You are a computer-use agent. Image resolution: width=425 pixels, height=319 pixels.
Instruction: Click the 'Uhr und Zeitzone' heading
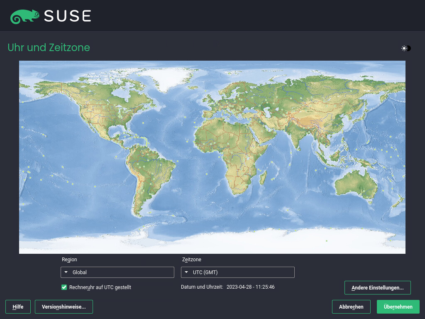(49, 48)
